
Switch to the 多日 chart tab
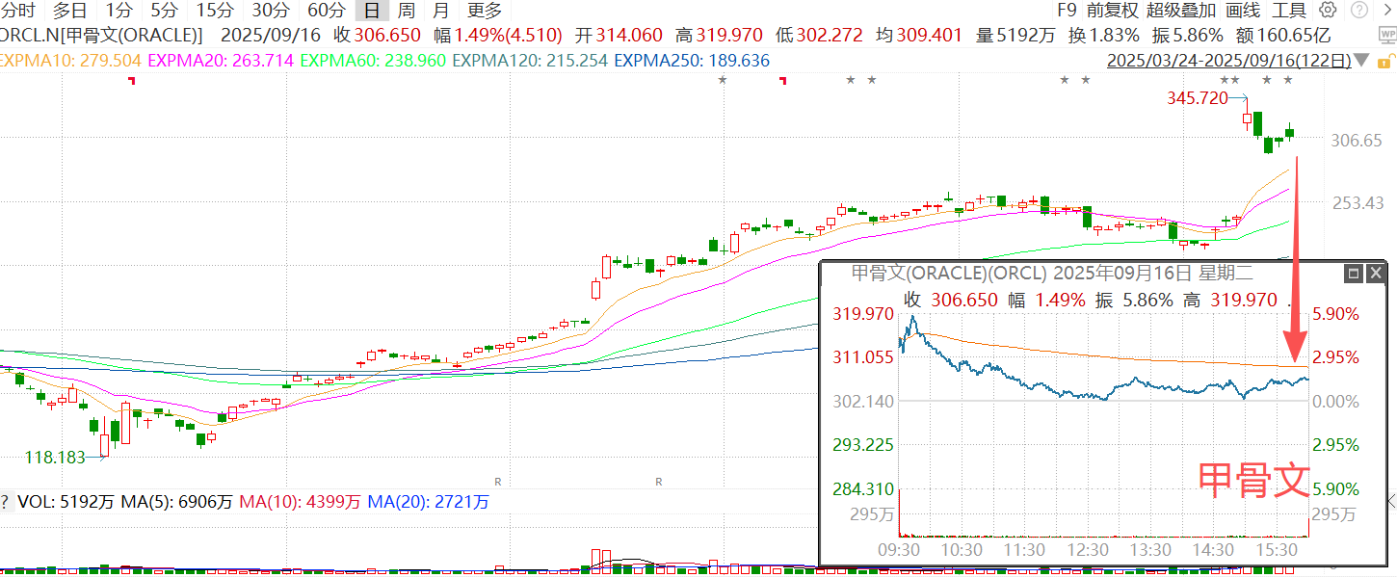(x=69, y=11)
